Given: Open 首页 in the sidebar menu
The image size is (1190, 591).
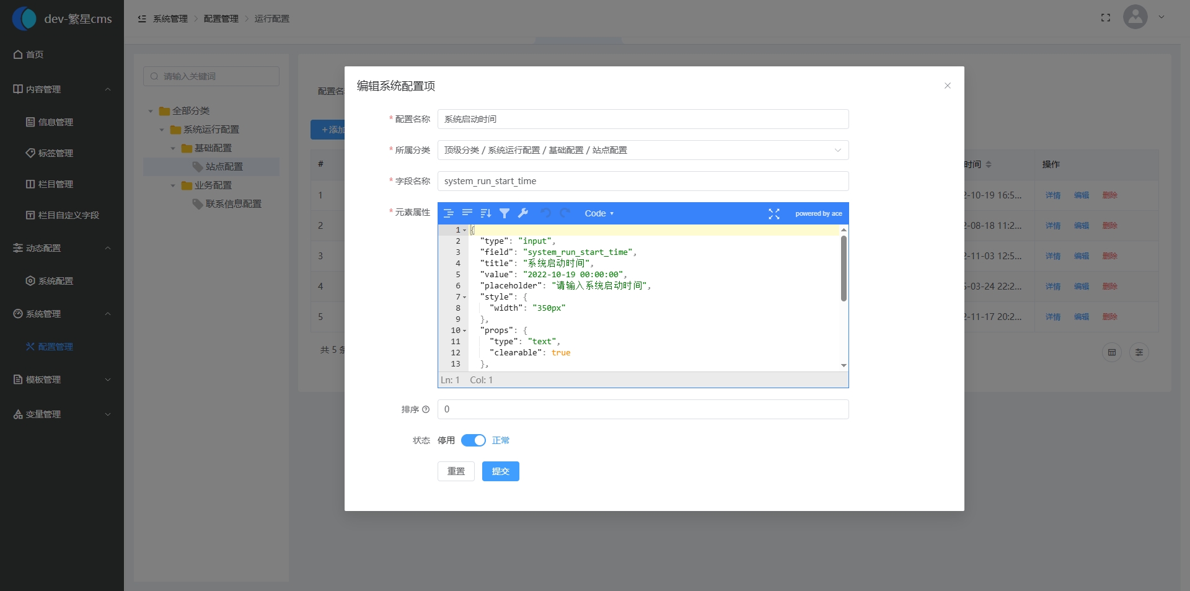Looking at the screenshot, I should click(35, 55).
